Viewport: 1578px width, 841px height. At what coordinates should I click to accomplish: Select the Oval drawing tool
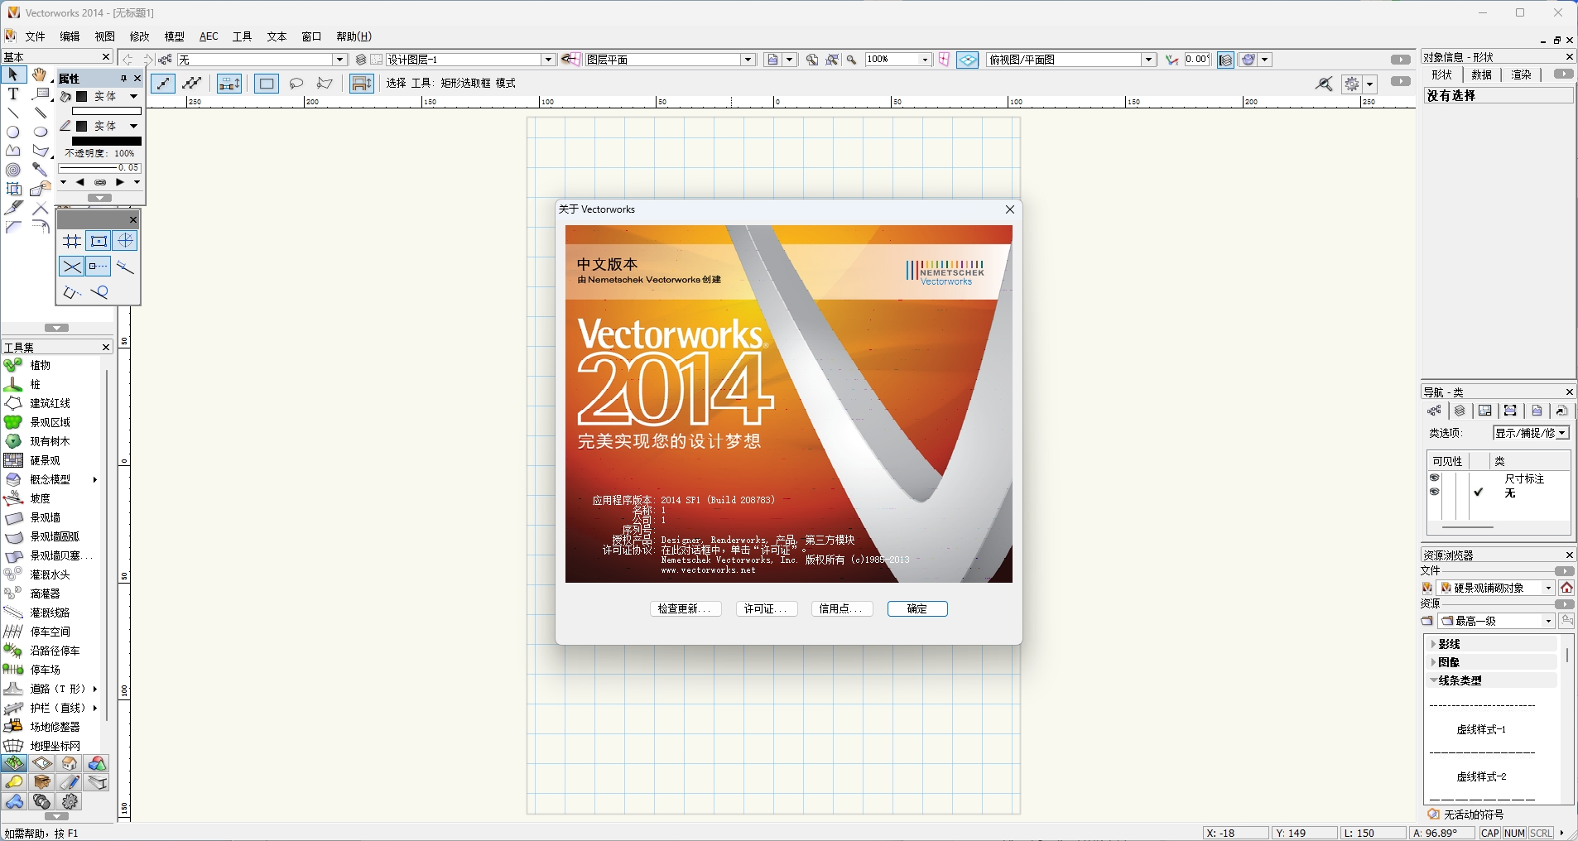click(x=12, y=132)
